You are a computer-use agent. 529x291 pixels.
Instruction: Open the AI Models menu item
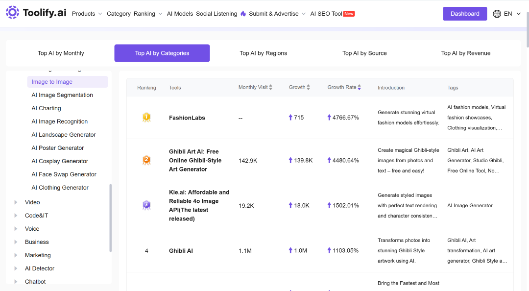point(180,14)
